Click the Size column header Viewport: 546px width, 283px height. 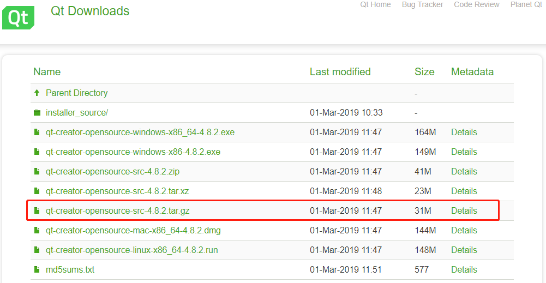point(424,72)
